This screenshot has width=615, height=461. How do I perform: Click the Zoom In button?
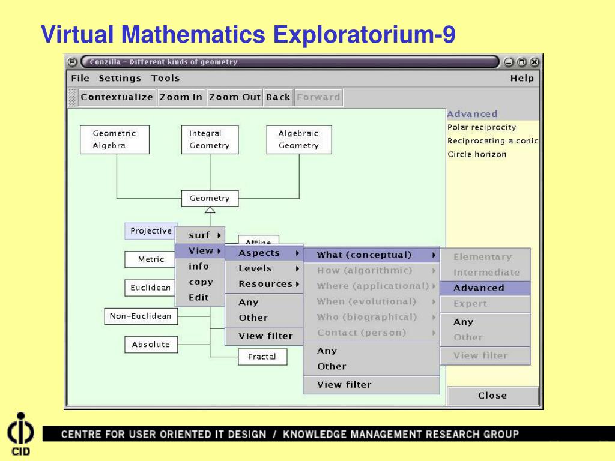click(x=181, y=97)
